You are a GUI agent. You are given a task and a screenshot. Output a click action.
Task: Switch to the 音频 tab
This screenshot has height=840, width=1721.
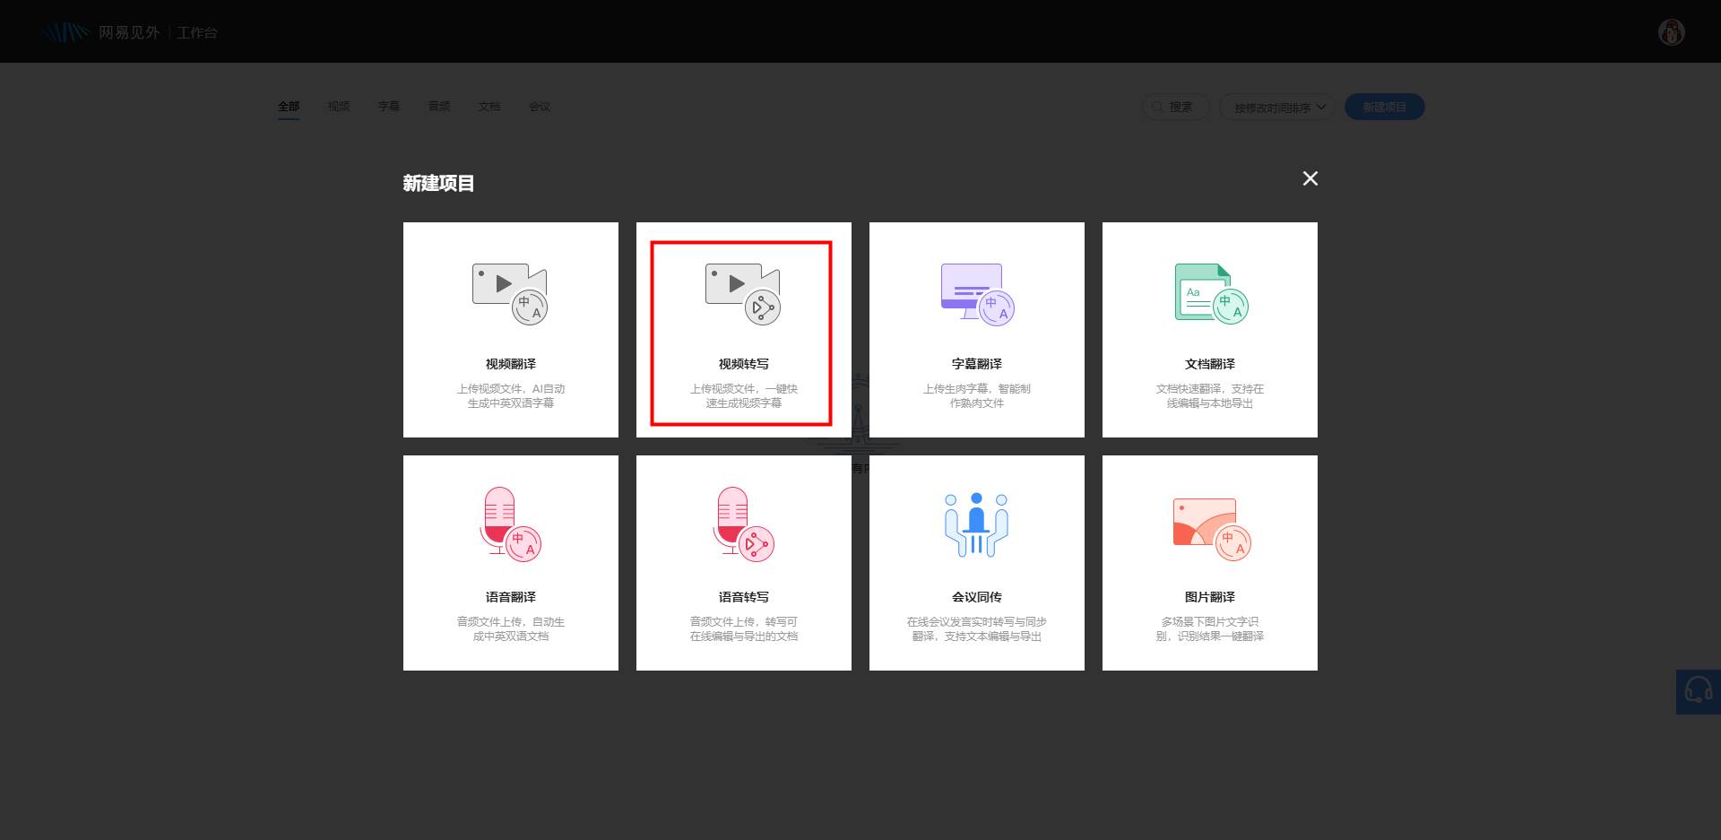pos(439,107)
